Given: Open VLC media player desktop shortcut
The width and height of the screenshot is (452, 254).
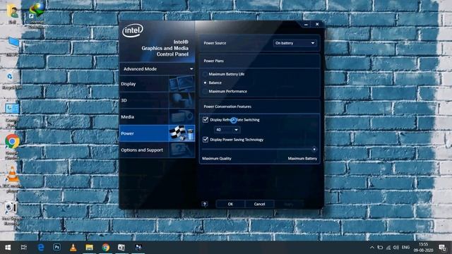Looking at the screenshot, I should point(12,179).
